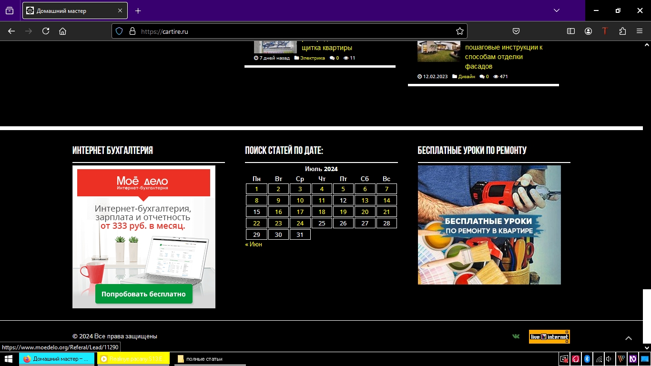Image resolution: width=651 pixels, height=366 pixels.
Task: Select calendar date 7
Action: [387, 189]
